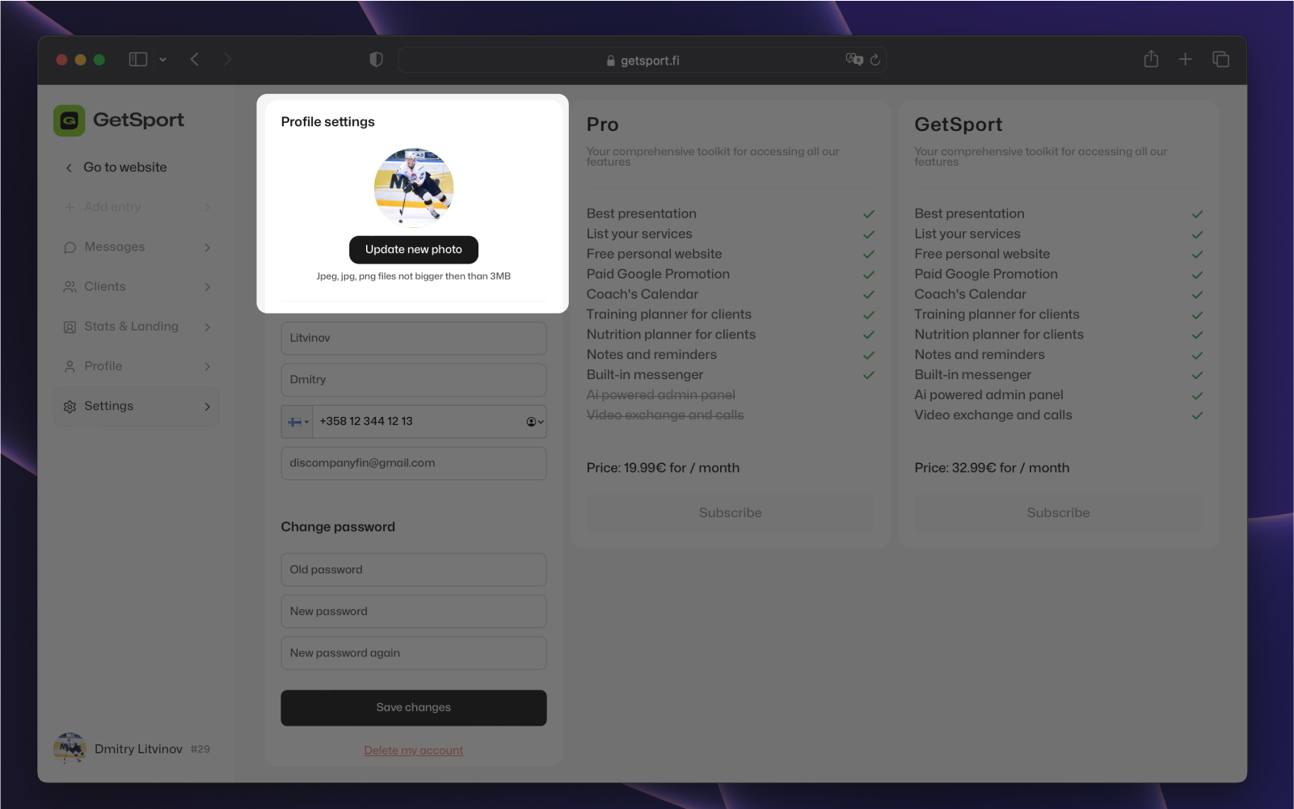Open Messages in the sidebar
Image resolution: width=1294 pixels, height=809 pixels.
coord(137,246)
